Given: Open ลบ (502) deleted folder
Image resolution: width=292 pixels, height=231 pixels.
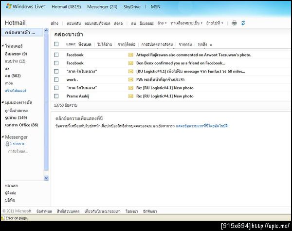Looking at the screenshot, I should coord(13,76).
